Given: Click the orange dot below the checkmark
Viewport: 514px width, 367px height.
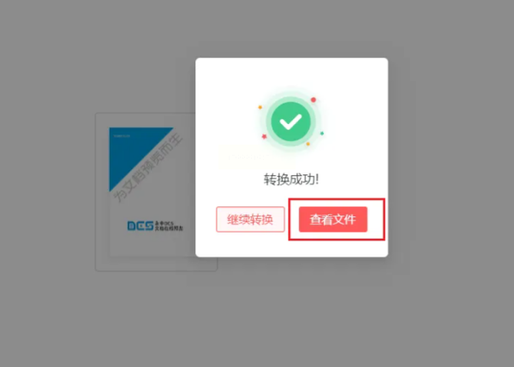Looking at the screenshot, I should [308, 144].
